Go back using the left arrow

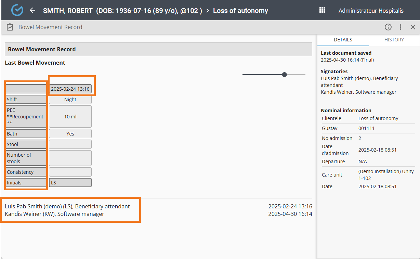point(32,10)
